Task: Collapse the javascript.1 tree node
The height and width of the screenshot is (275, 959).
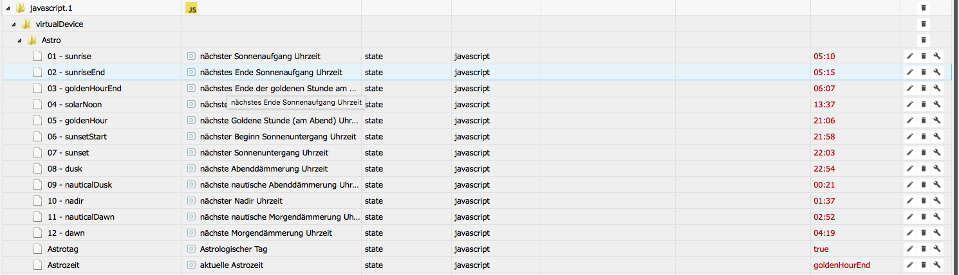Action: 7,8
